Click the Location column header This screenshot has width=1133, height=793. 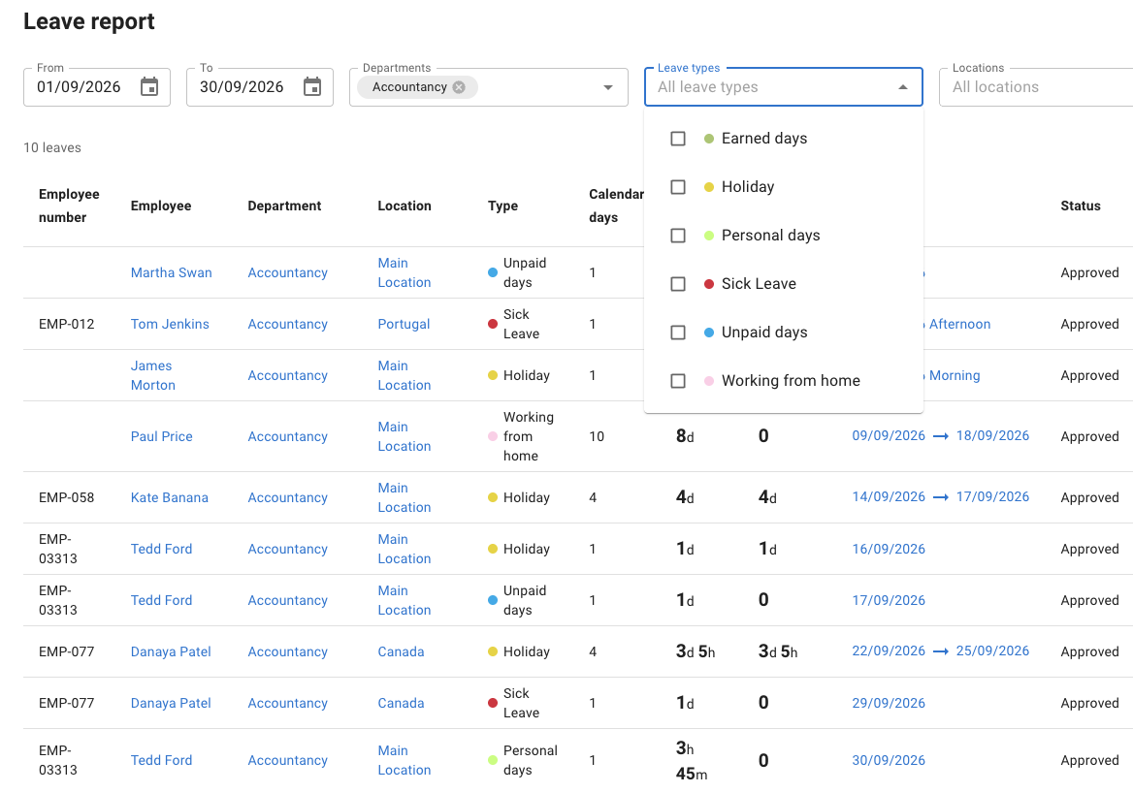404,206
